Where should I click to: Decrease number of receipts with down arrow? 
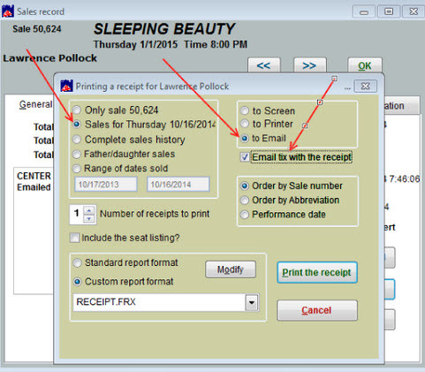(x=89, y=219)
